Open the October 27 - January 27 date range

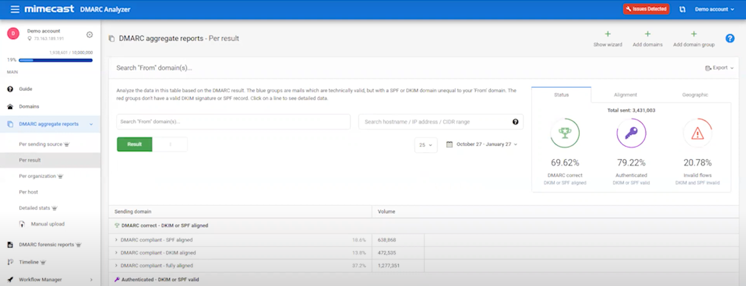click(x=487, y=144)
